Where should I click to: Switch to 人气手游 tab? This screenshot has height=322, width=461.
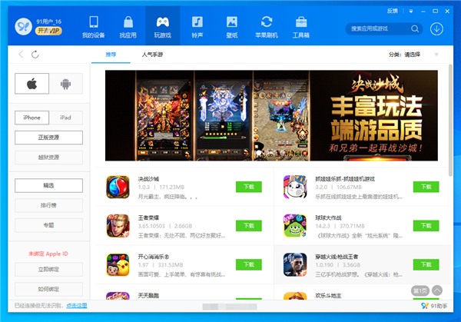(152, 55)
